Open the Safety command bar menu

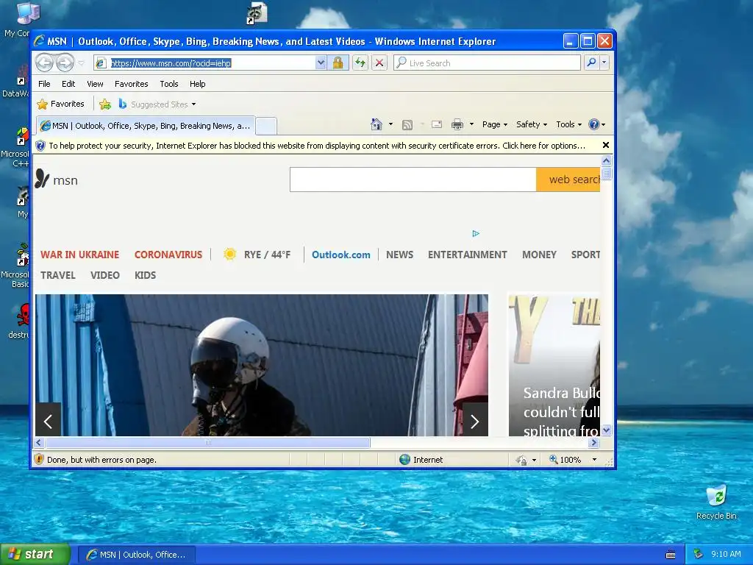pyautogui.click(x=531, y=124)
